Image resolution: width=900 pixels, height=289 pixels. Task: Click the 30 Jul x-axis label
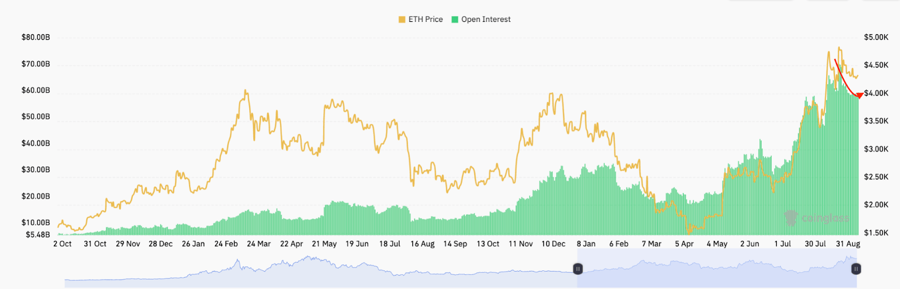coord(815,244)
